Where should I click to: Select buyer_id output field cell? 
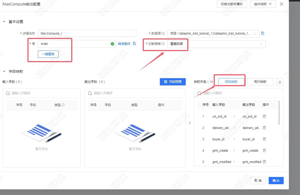pyautogui.click(x=248, y=139)
